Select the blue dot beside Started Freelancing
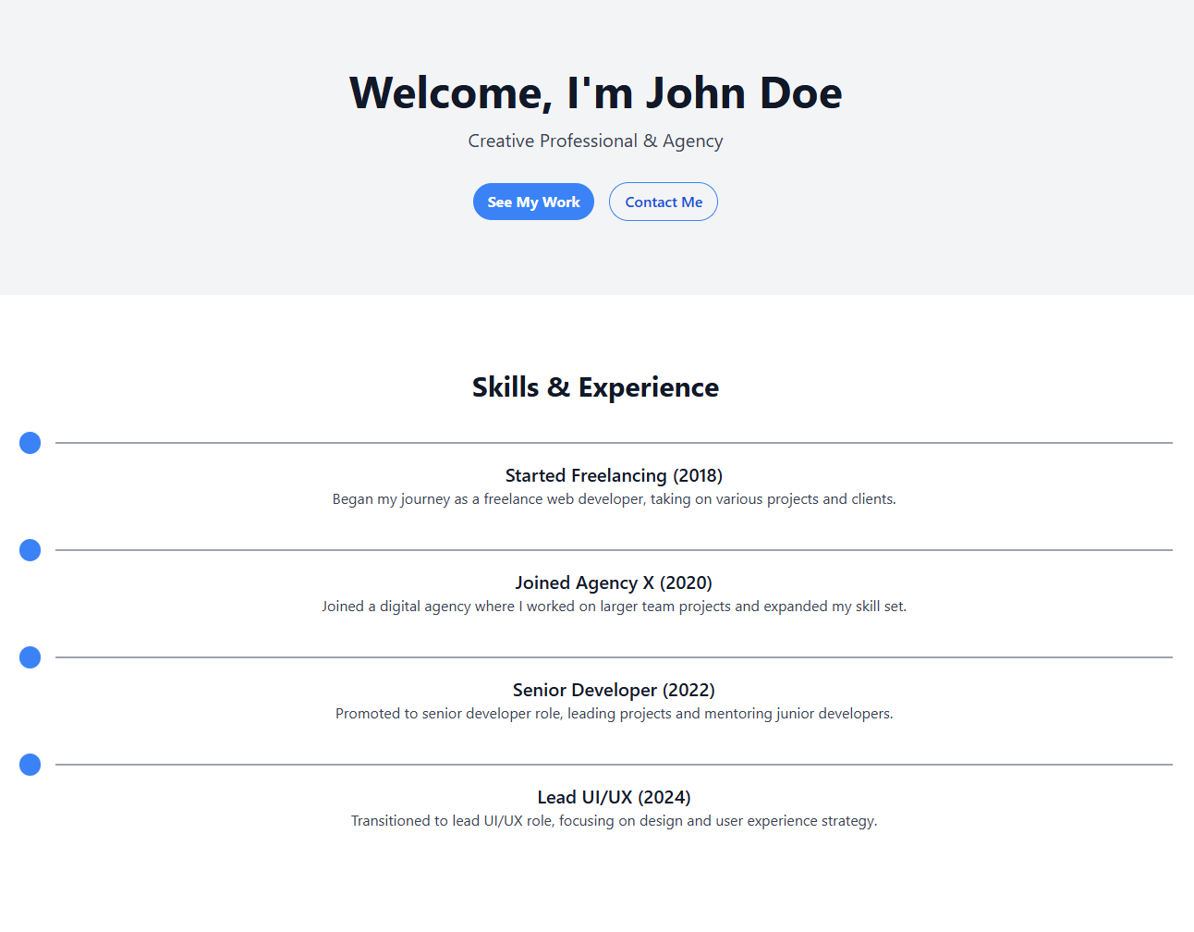The width and height of the screenshot is (1194, 932). click(30, 443)
